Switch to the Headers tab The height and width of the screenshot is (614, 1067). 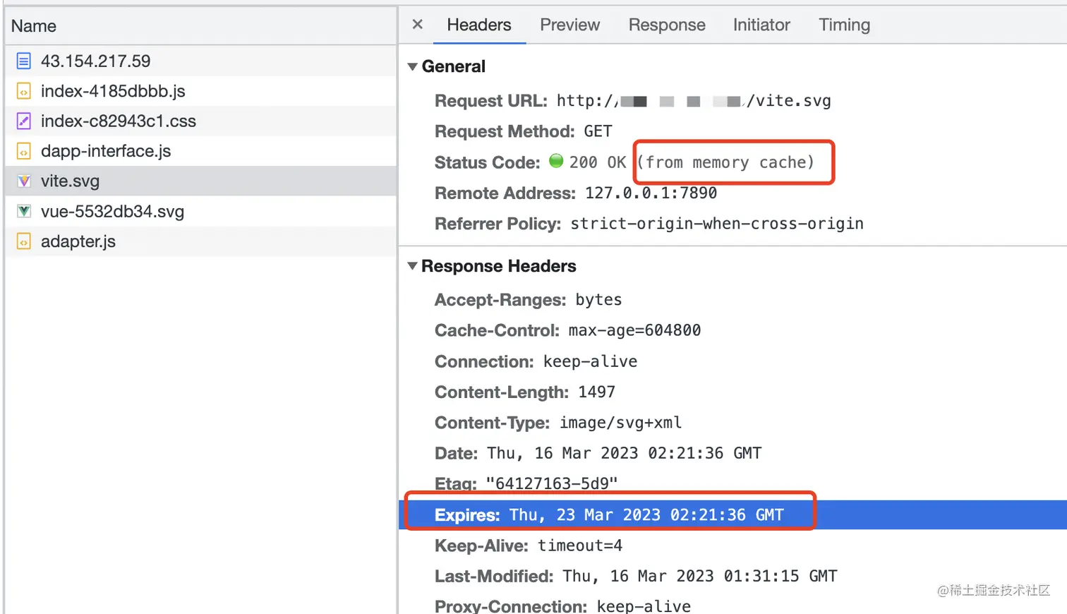(x=479, y=25)
